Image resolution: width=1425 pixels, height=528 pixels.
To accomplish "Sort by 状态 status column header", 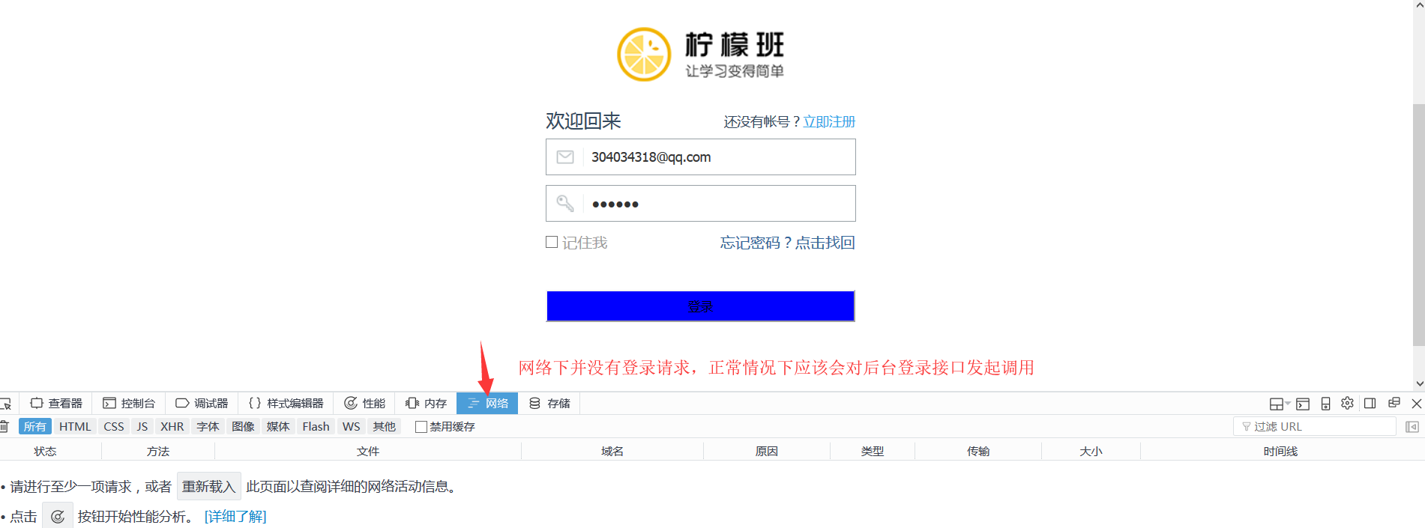I will coord(45,451).
